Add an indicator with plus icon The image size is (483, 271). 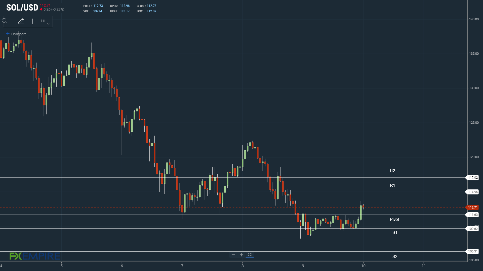point(32,21)
